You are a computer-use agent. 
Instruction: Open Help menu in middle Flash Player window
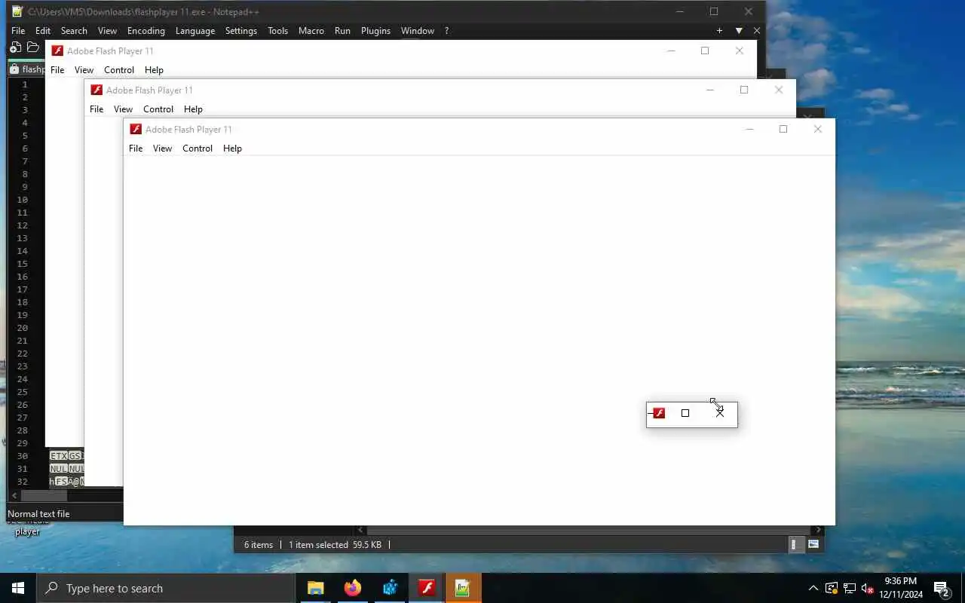193,109
